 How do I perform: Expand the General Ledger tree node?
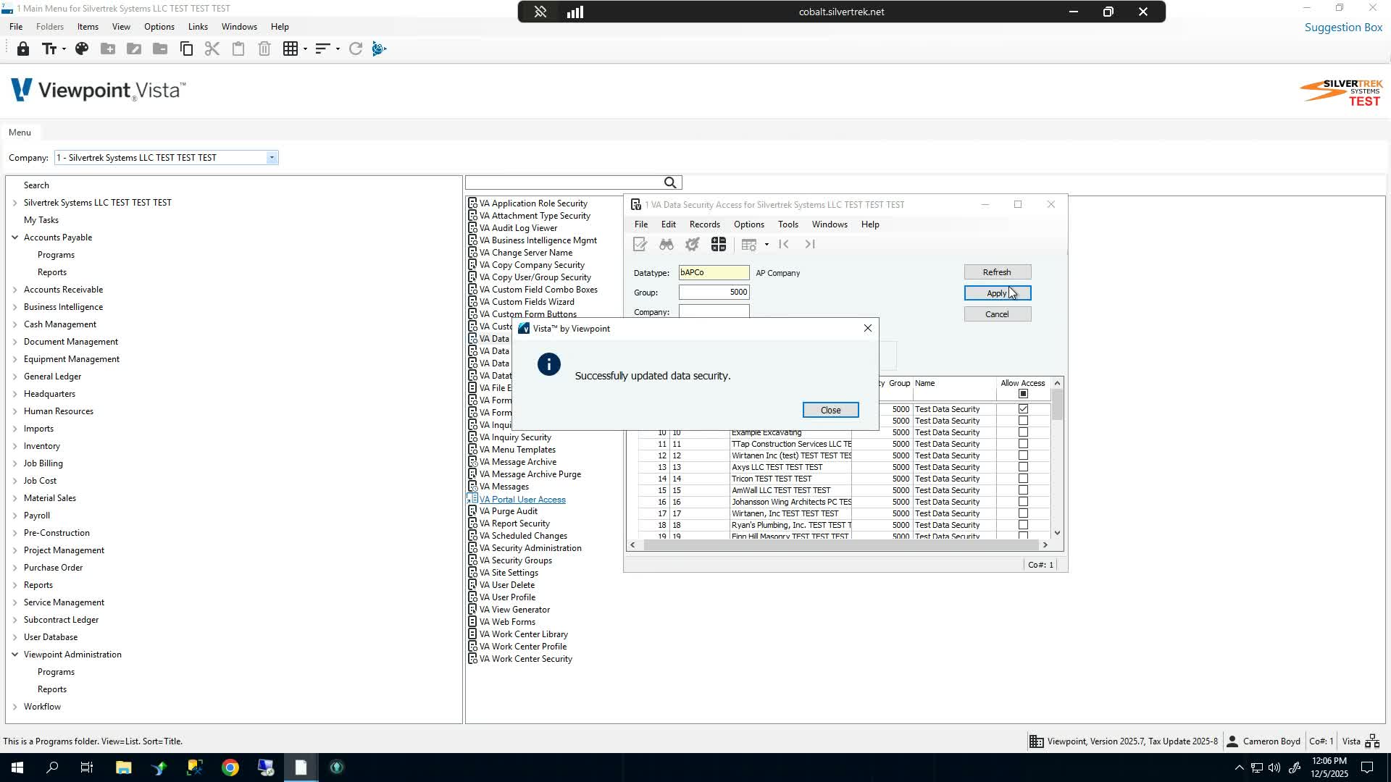pos(14,377)
